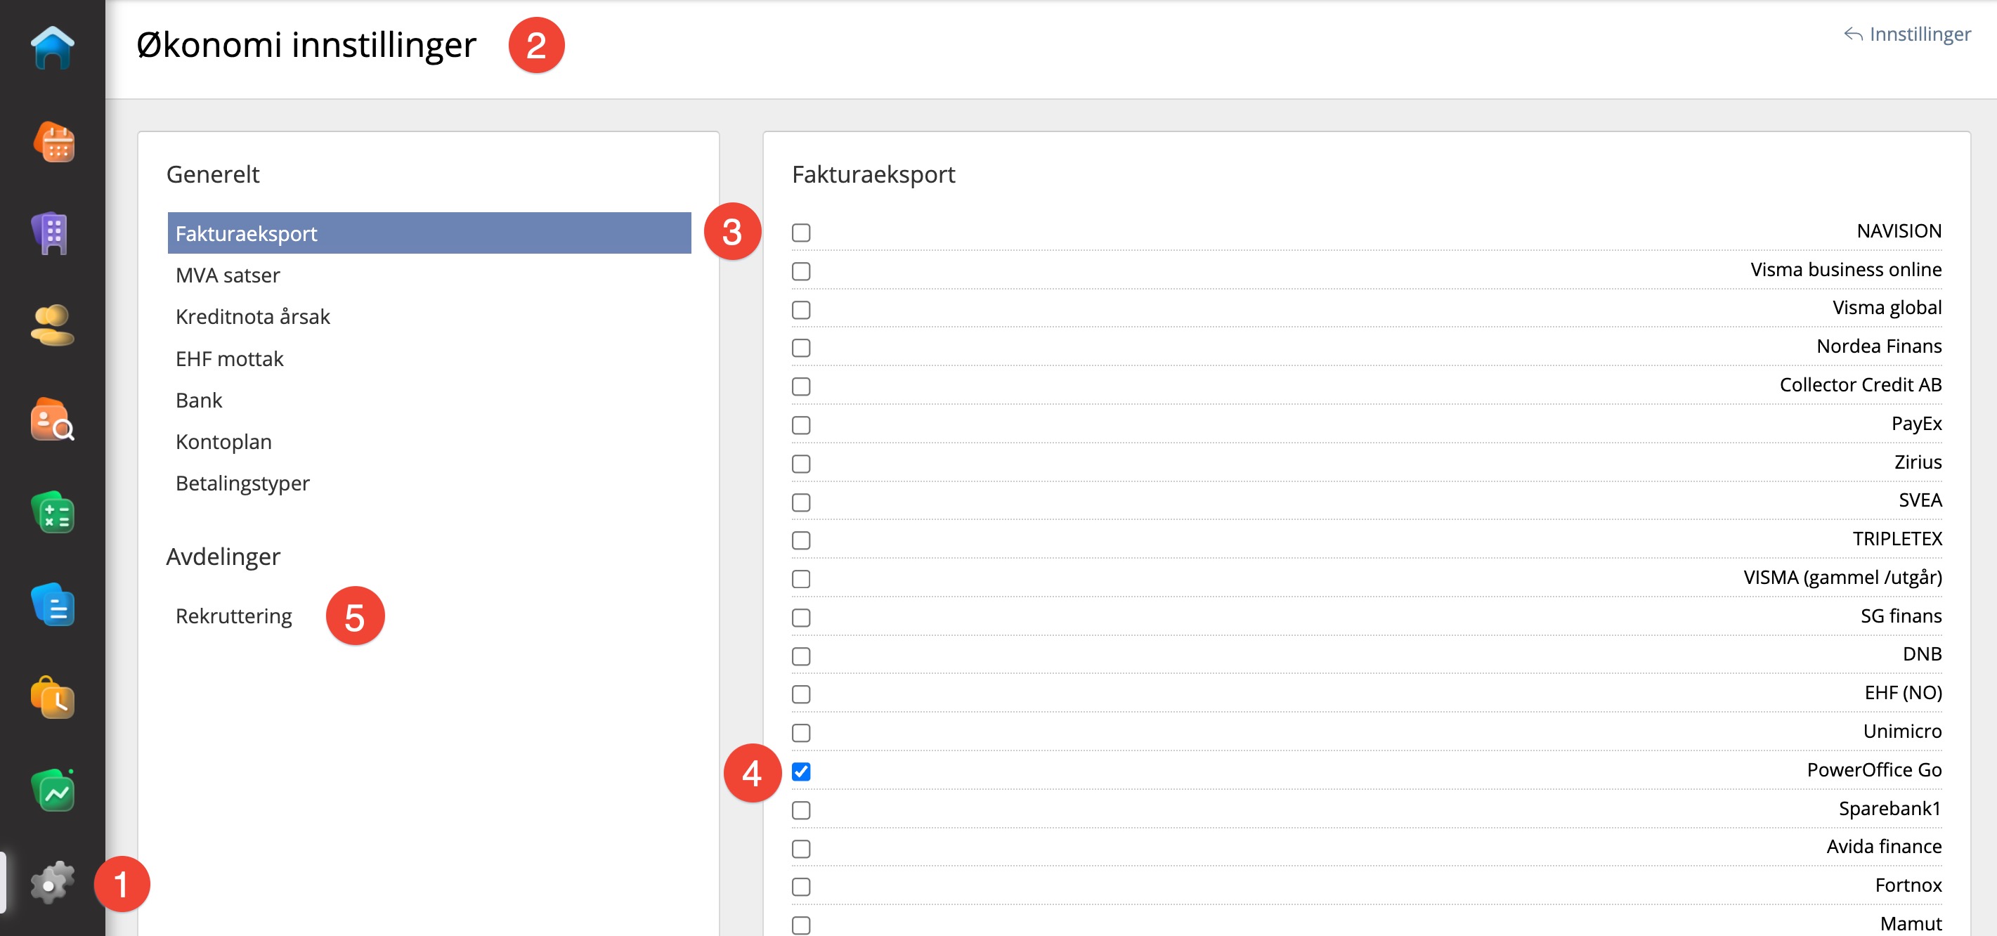Enable Visma business online checkbox

(801, 271)
